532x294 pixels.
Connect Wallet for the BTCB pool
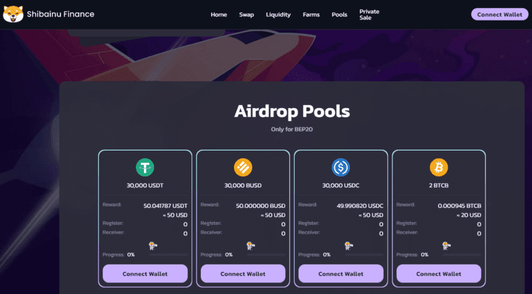(439, 273)
